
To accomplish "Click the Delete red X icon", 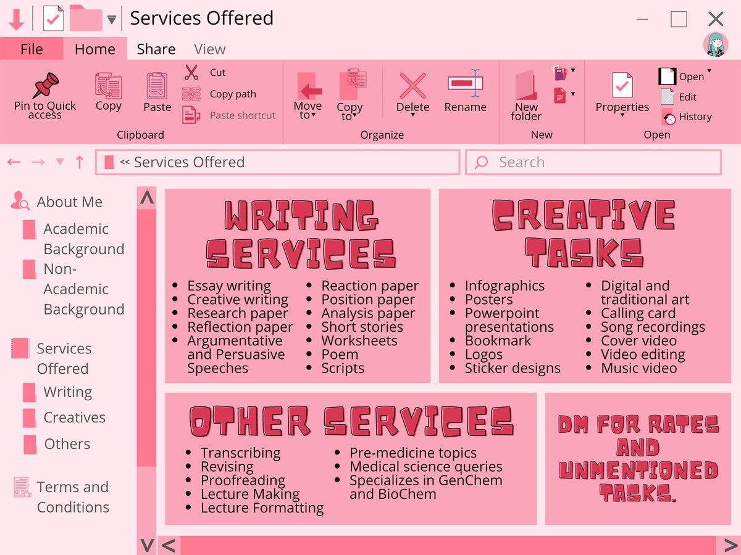I will click(x=412, y=86).
